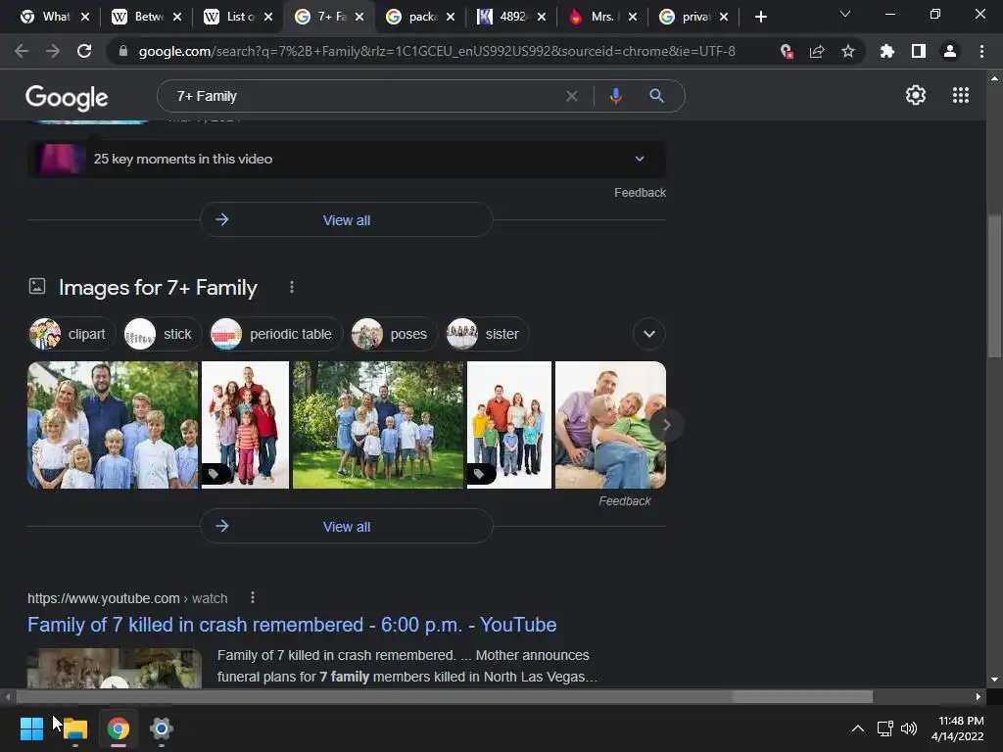This screenshot has width=1003, height=752.
Task: Open the family standing on lawn image
Action: pos(378,425)
